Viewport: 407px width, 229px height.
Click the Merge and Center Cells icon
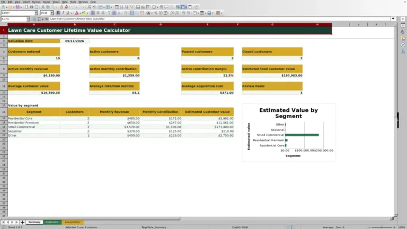click(x=132, y=13)
